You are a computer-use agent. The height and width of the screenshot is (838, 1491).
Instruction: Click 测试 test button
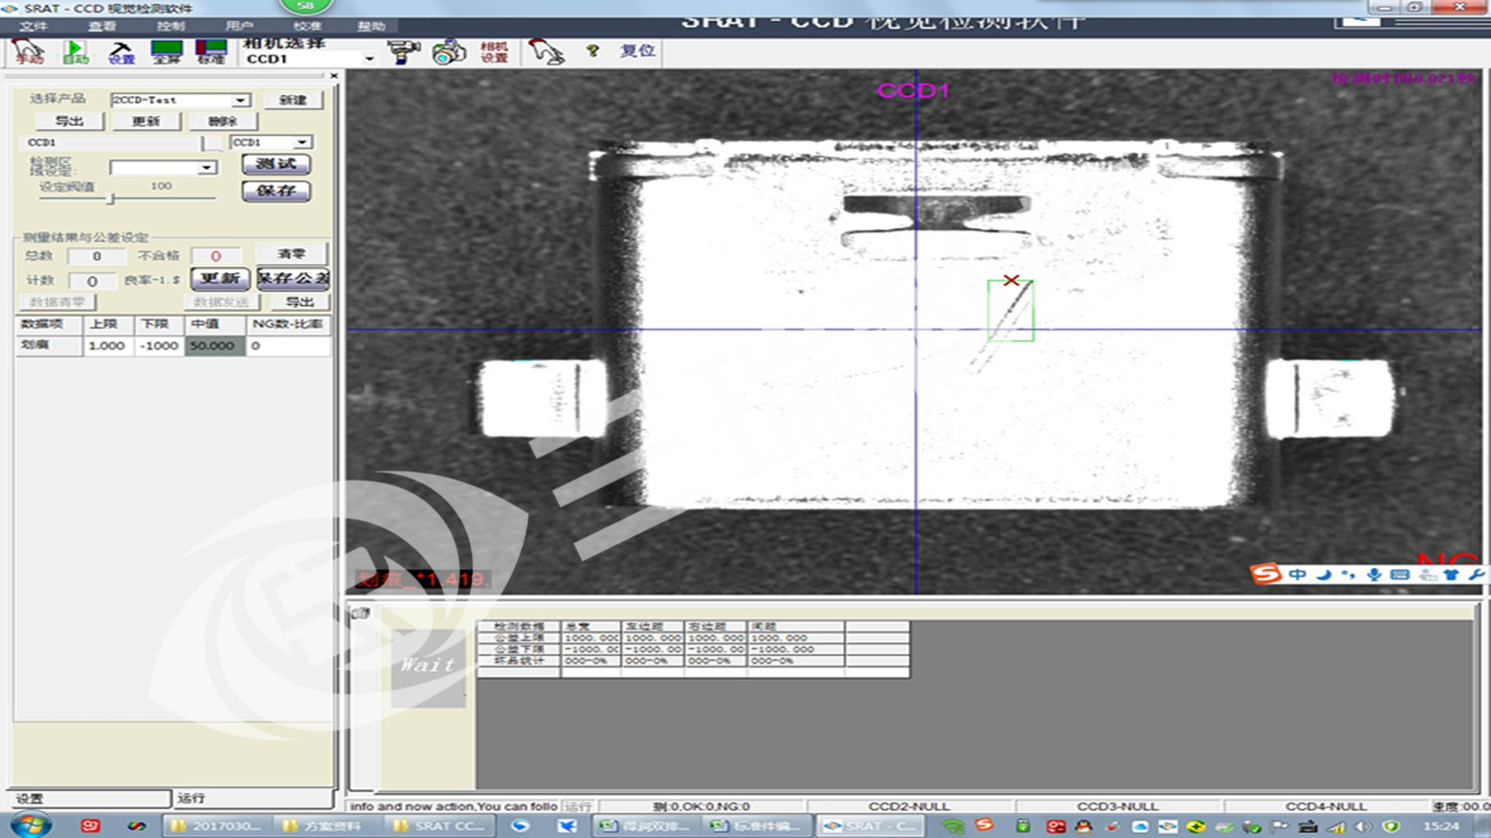276,164
